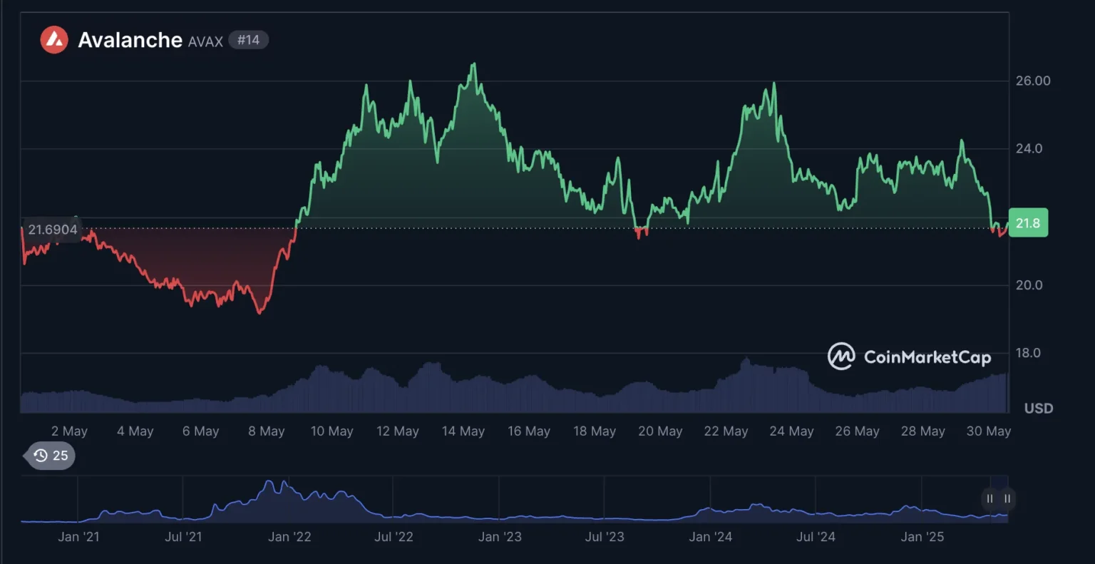Image resolution: width=1095 pixels, height=564 pixels.
Task: Select the Avalanche title text
Action: tap(129, 40)
